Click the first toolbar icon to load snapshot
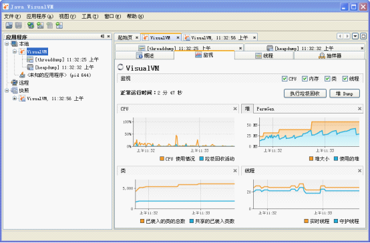 (x=9, y=25)
